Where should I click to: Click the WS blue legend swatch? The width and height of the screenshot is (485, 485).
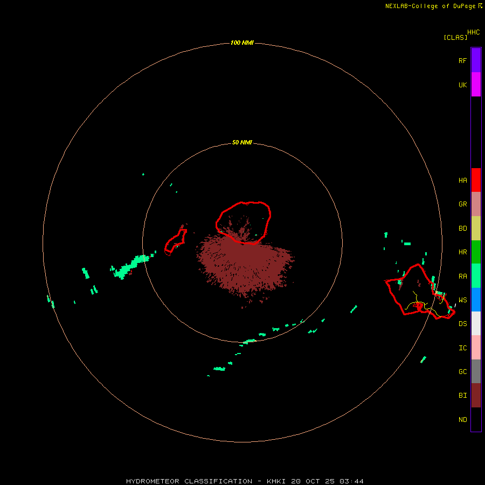pos(476,300)
